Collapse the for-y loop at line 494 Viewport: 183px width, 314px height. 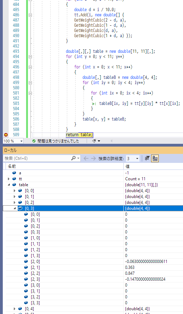(31, 57)
